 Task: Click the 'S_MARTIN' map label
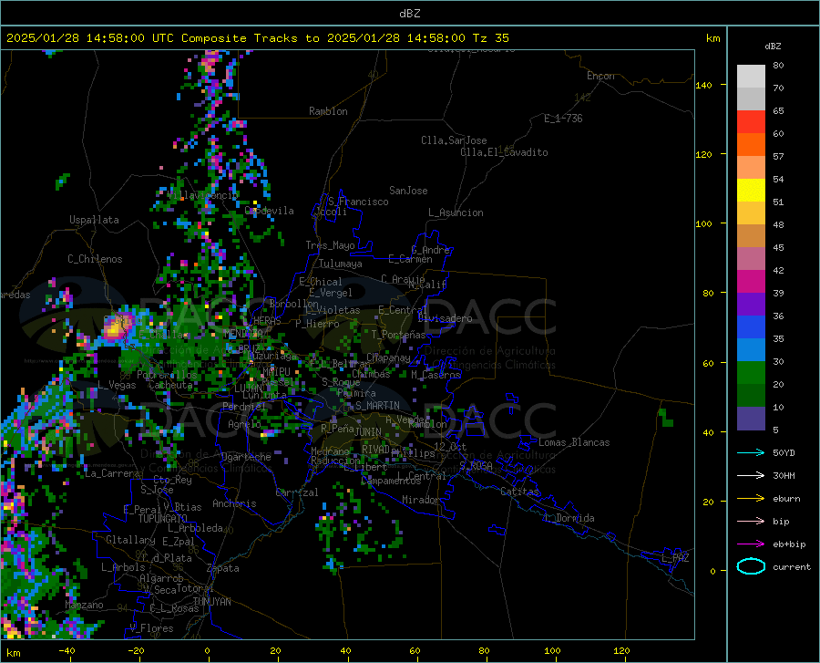tap(377, 406)
